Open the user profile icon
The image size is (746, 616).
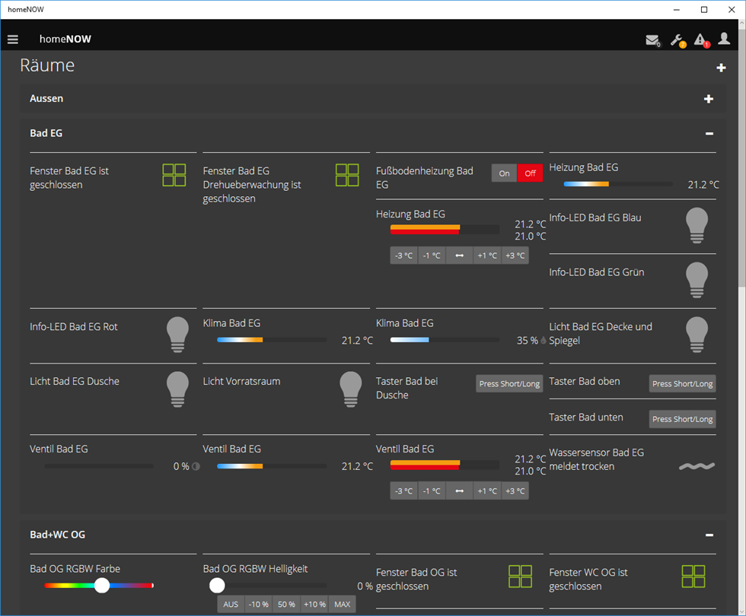click(x=724, y=39)
